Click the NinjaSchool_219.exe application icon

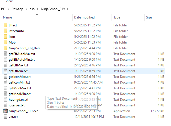click(5, 111)
